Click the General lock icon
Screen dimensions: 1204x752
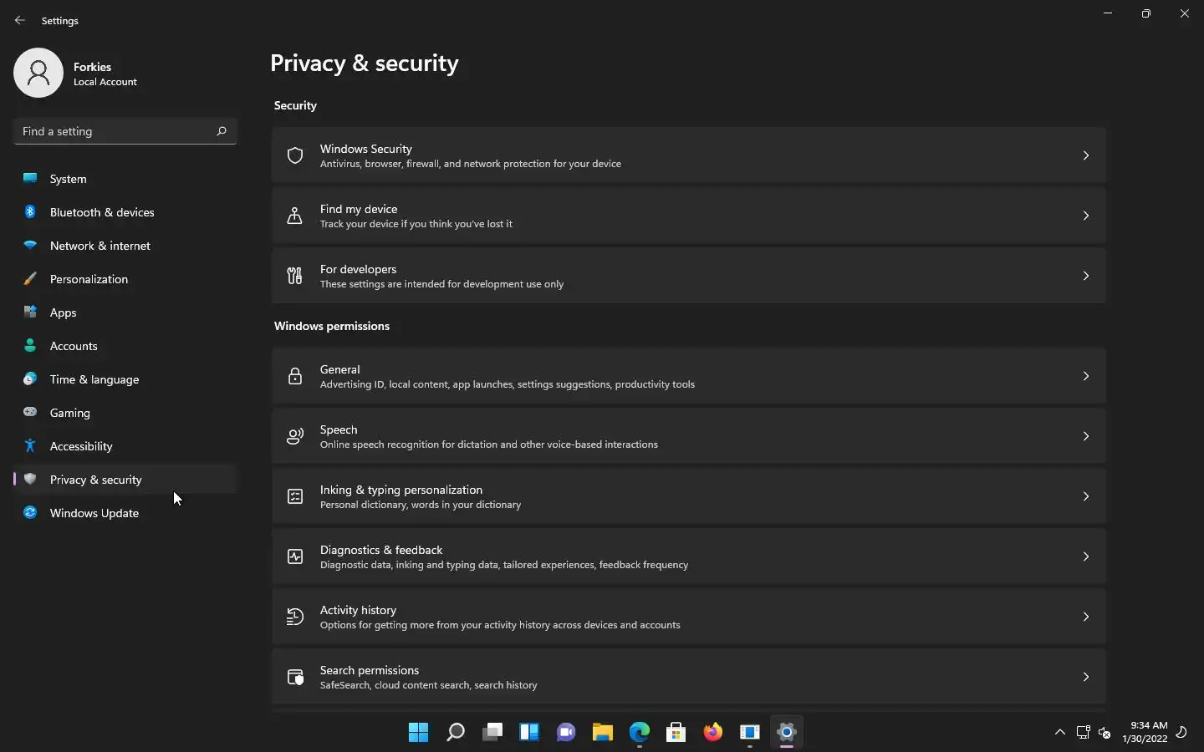tap(295, 376)
